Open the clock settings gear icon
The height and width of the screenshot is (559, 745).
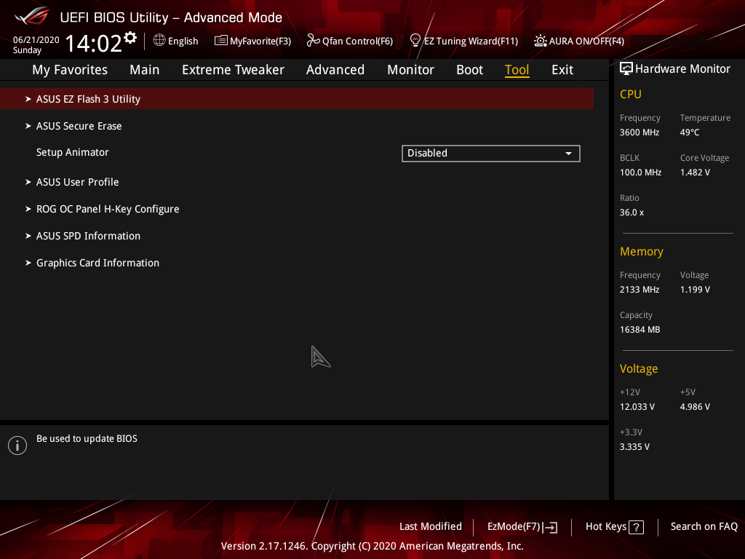130,38
